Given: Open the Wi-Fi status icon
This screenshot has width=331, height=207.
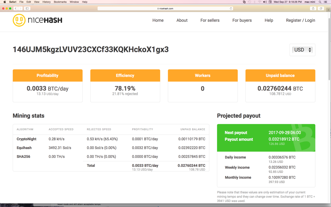Looking at the screenshot, I should pyautogui.click(x=260, y=2).
